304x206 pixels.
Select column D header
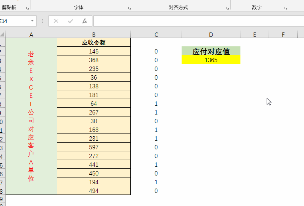211,35
